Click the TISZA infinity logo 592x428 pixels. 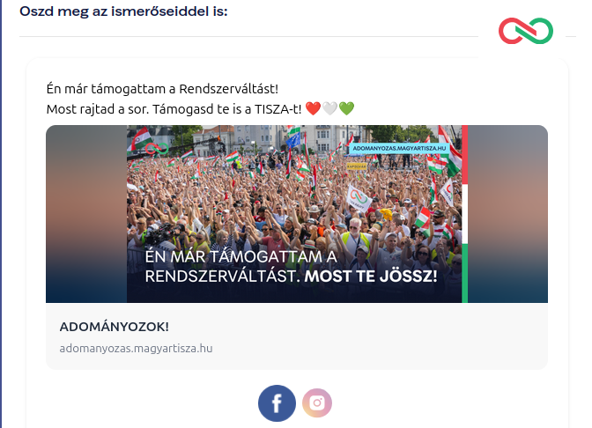pos(526,31)
